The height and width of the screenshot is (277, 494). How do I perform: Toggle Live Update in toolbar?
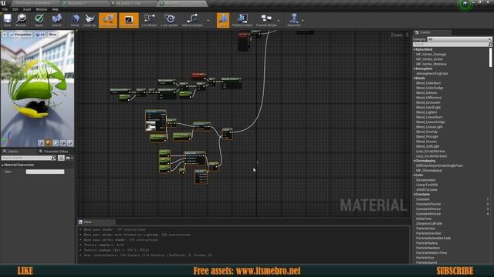170,20
